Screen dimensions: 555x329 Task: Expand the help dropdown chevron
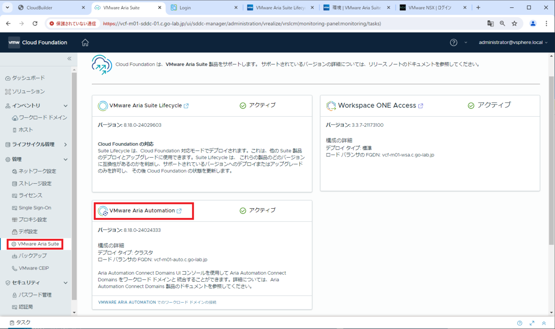coord(466,43)
